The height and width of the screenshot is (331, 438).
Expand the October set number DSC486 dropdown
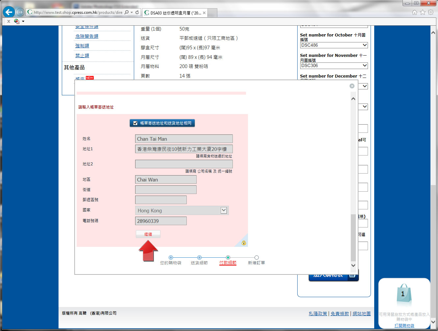(x=364, y=45)
